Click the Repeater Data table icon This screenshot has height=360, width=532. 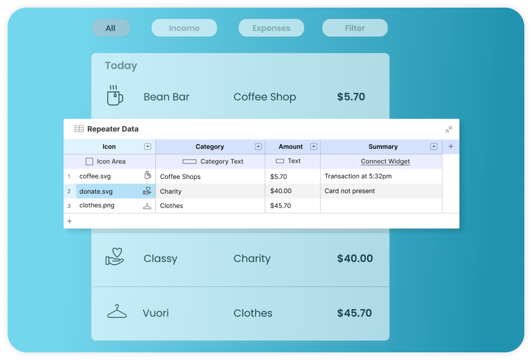pyautogui.click(x=79, y=129)
